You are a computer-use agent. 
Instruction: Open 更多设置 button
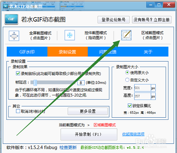(x=88, y=111)
